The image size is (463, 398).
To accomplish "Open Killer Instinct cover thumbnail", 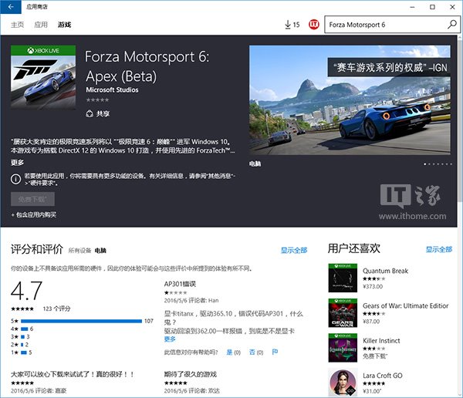I will tap(343, 348).
